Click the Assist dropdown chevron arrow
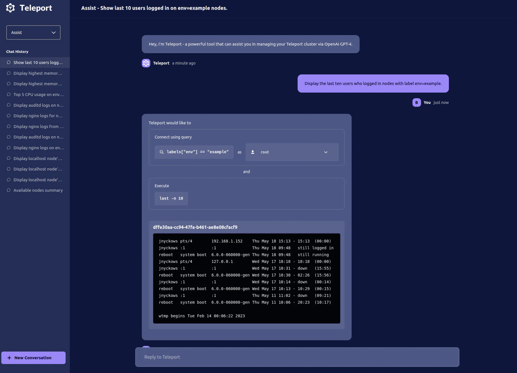The width and height of the screenshot is (517, 373). pos(54,33)
